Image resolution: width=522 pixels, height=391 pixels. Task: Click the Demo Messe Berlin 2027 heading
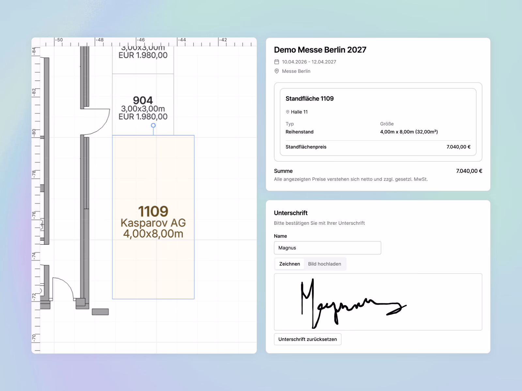click(x=320, y=50)
